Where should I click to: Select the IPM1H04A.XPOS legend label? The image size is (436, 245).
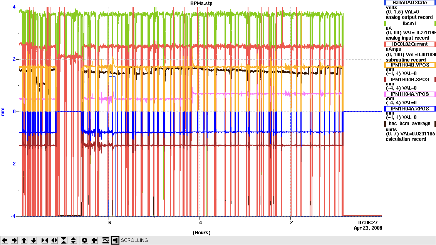(409, 108)
